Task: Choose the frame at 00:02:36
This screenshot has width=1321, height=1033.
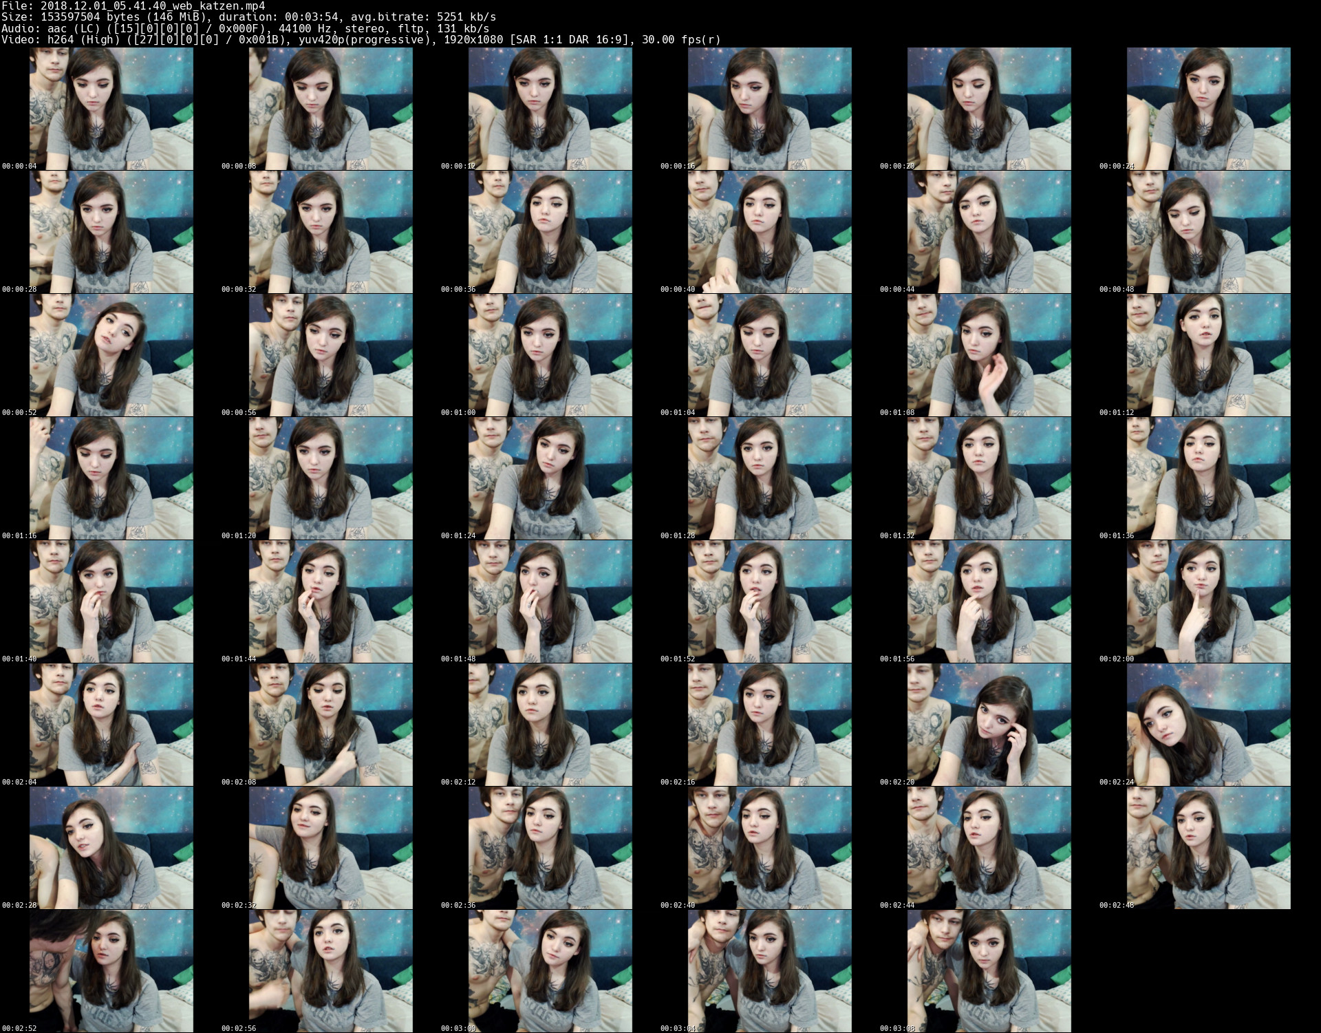Action: pos(550,848)
